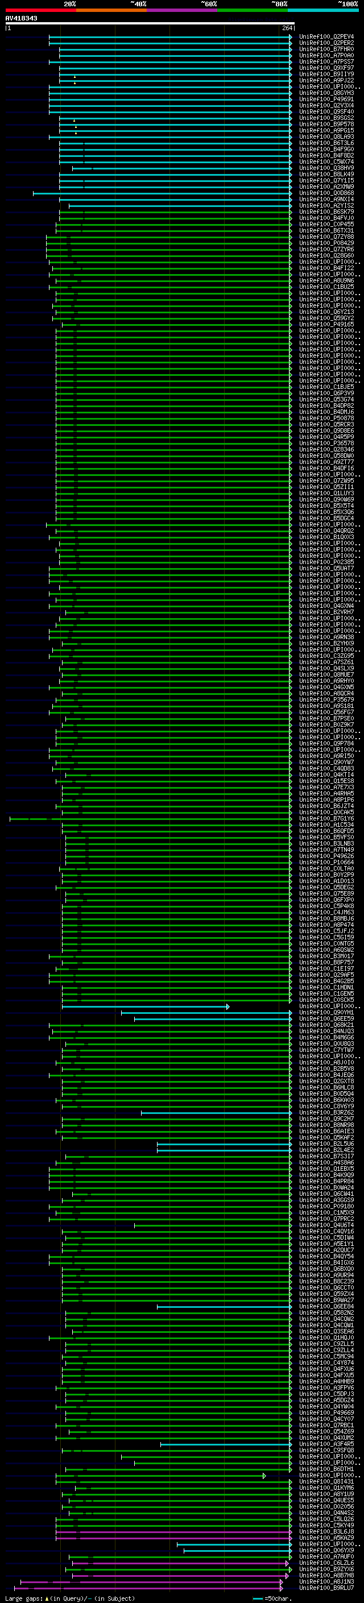
Task: Select hit label UniRef100_Q4U6T4
Action: coord(326,1225)
